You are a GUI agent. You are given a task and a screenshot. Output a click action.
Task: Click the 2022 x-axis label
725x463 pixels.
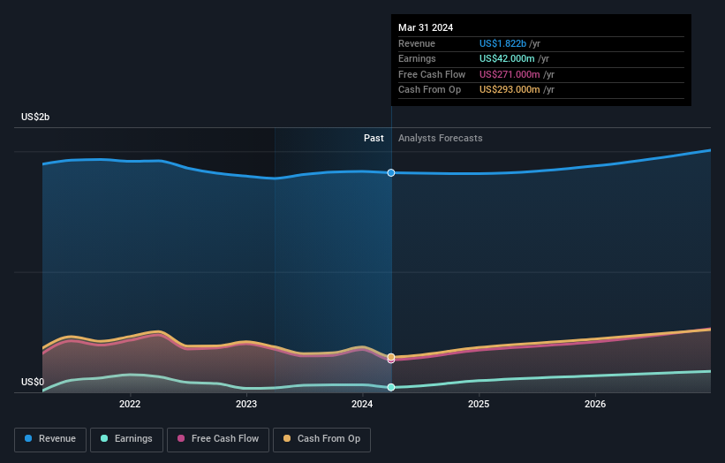[130, 404]
